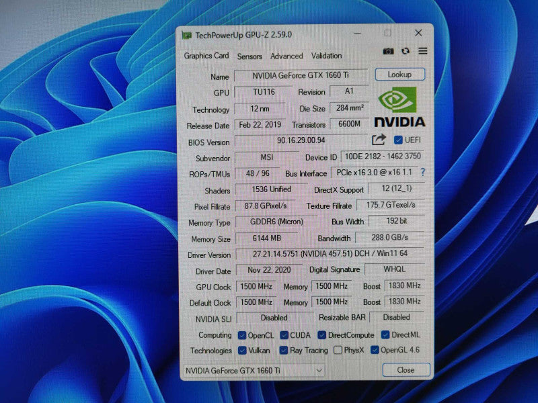Click the GPU Clock row Boost 1830 MHz
Image resolution: width=538 pixels, height=403 pixels.
(x=405, y=285)
